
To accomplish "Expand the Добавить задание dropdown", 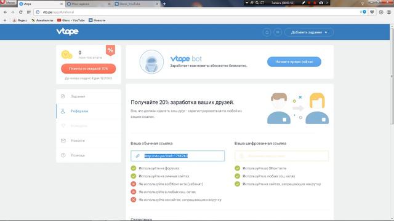I will pyautogui.click(x=309, y=33).
